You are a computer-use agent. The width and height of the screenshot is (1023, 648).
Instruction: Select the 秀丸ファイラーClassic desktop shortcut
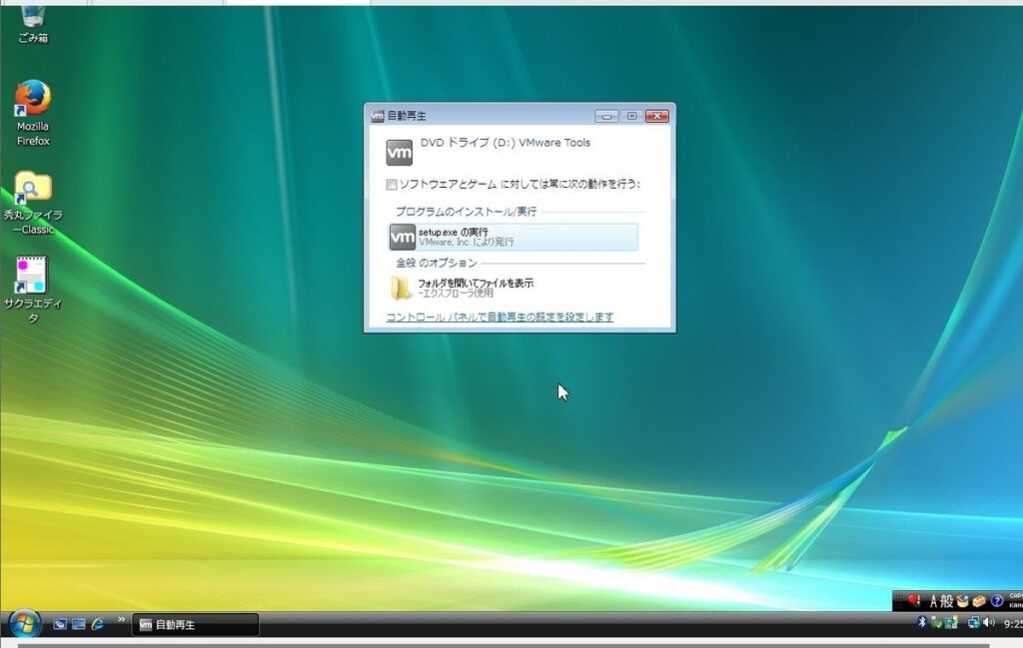tap(33, 203)
